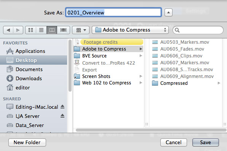Eject LJA Server
This screenshot has width=227, height=151.
(62, 116)
